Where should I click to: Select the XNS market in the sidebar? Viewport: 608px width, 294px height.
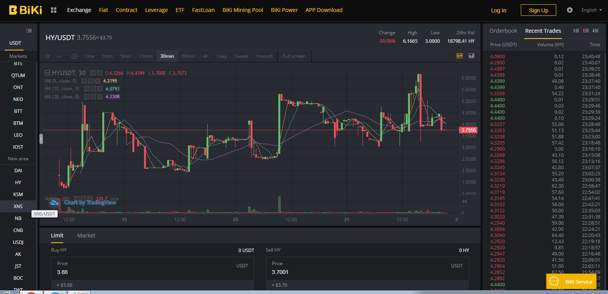[x=18, y=207]
